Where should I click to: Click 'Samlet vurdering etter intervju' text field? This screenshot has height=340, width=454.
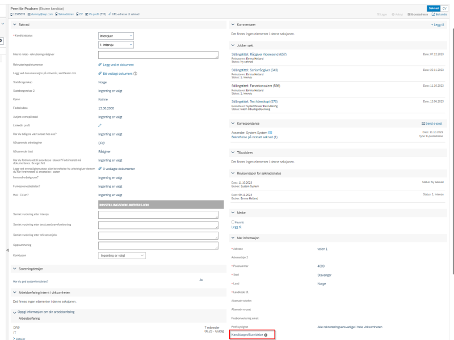point(158,215)
